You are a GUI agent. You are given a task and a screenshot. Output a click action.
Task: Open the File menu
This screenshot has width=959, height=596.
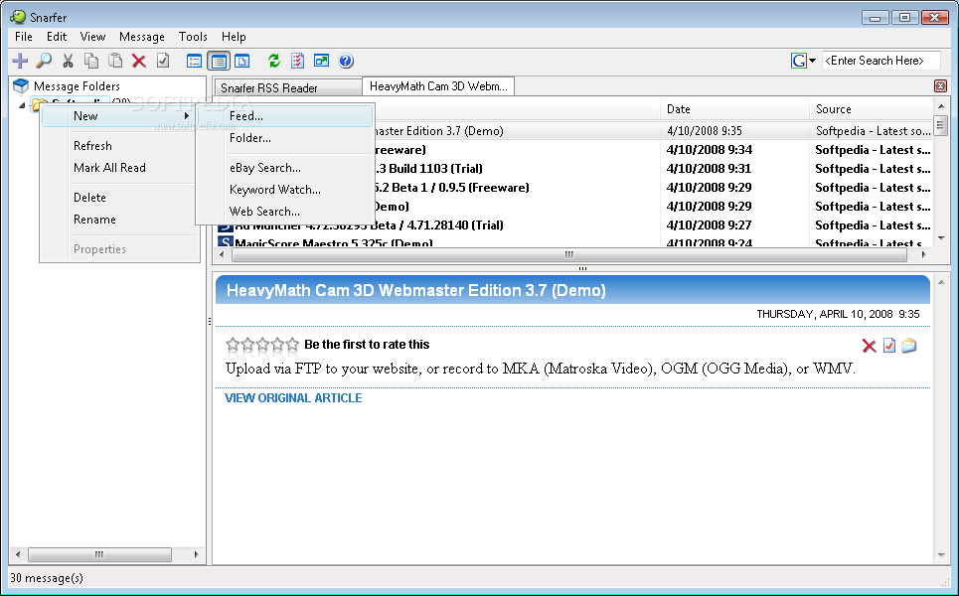pos(23,37)
